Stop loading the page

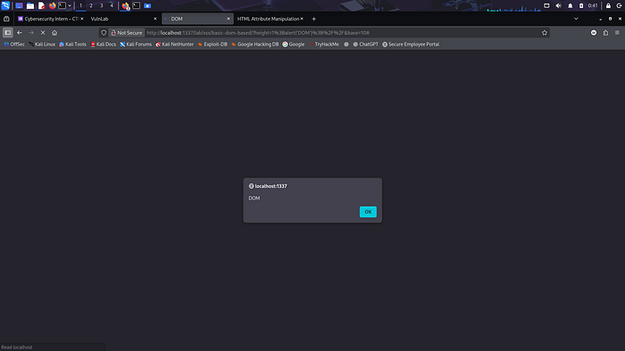pyautogui.click(x=43, y=33)
